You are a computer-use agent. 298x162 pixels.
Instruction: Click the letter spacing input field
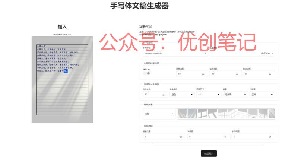click(253, 137)
